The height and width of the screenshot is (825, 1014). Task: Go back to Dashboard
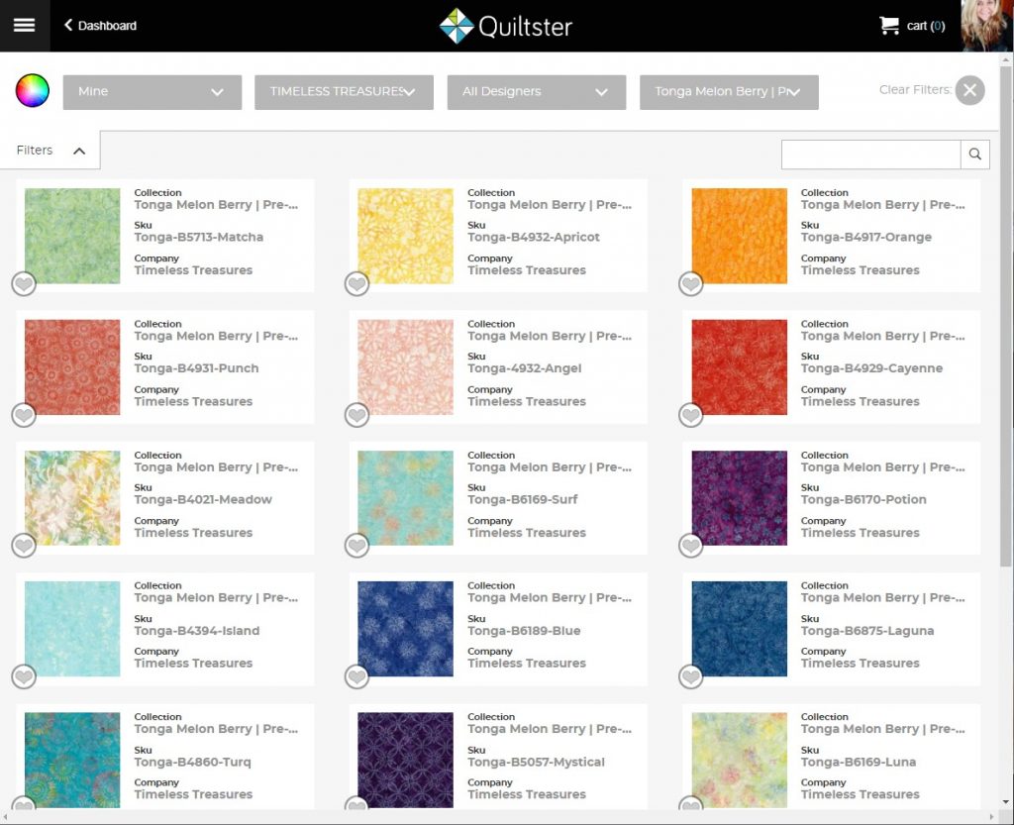(x=100, y=25)
